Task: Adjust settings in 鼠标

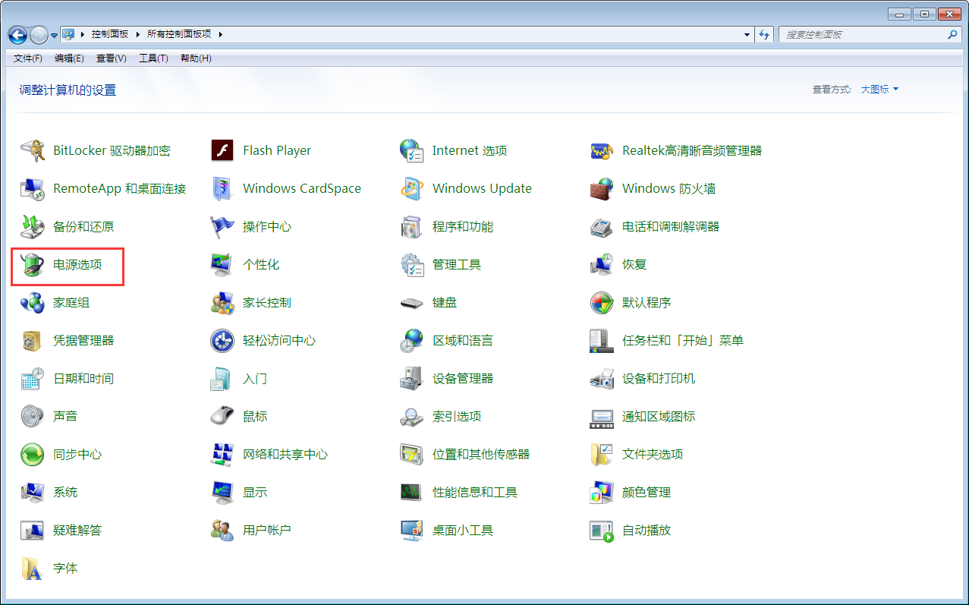Action: 253,416
